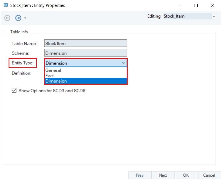Collapse the Entity Type combo box
This screenshot has width=221, height=179.
pos(124,63)
